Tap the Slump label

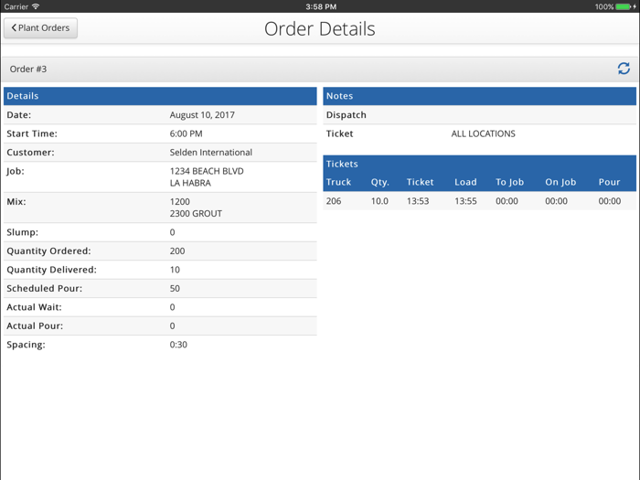(23, 232)
